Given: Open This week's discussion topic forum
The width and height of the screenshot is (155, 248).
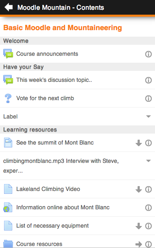Looking at the screenshot, I should (x=54, y=80).
